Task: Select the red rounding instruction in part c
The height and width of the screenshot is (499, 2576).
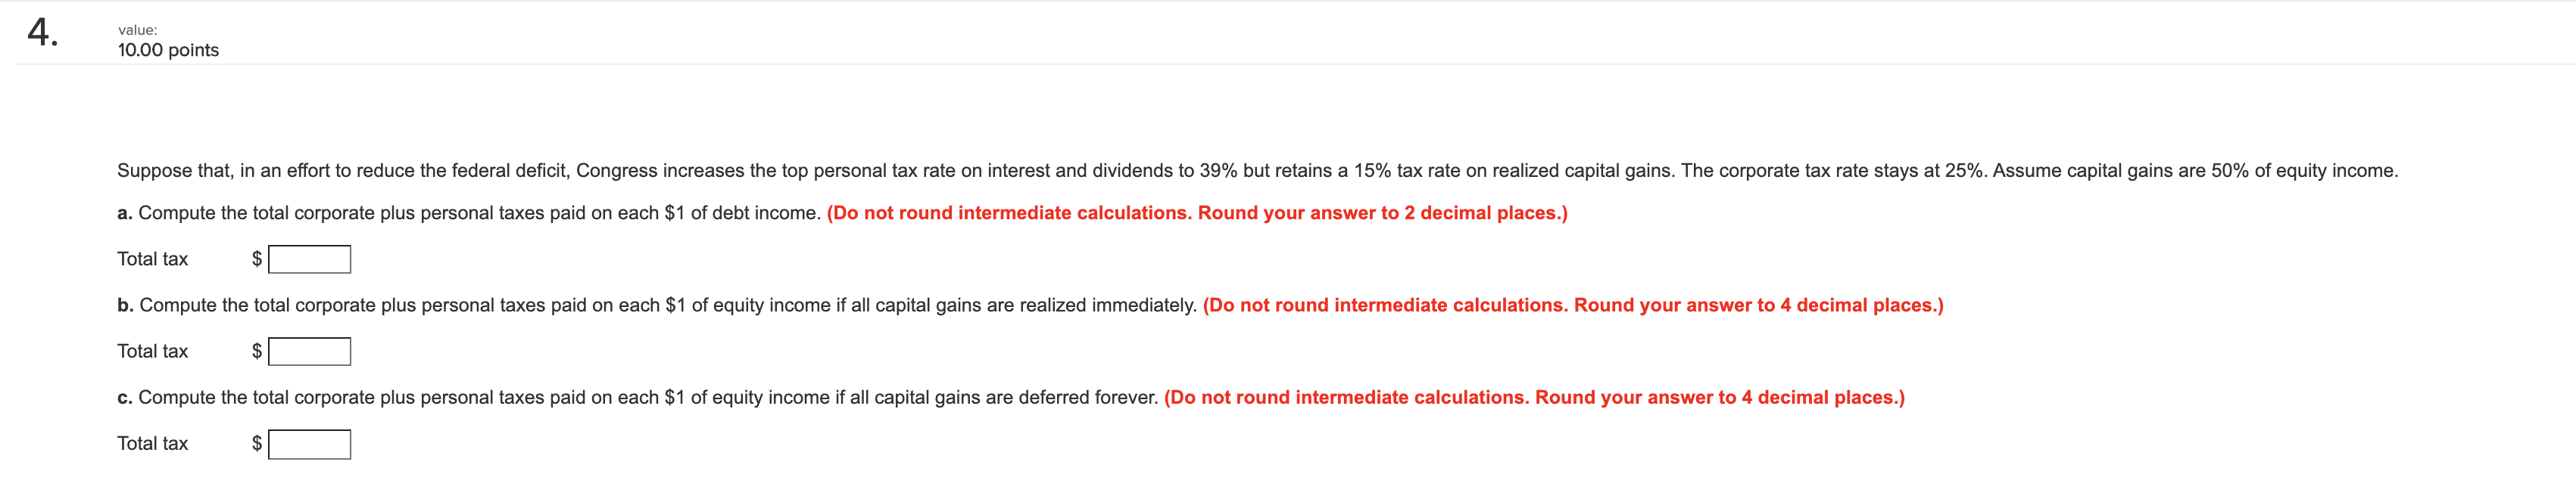Action: point(1533,397)
